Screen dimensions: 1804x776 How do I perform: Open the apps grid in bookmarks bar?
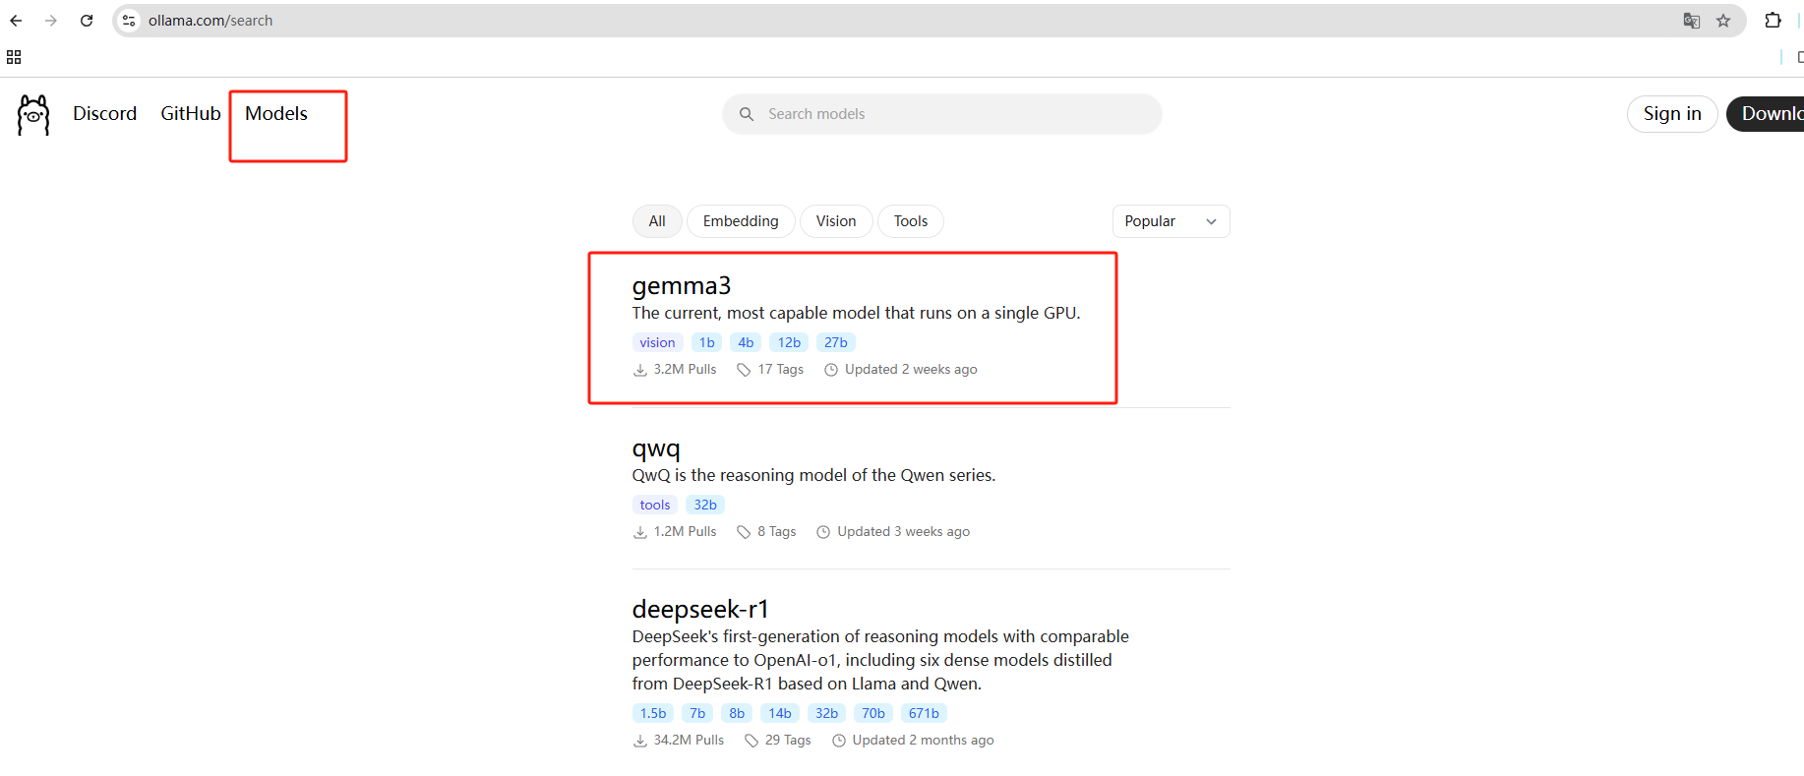(x=14, y=57)
